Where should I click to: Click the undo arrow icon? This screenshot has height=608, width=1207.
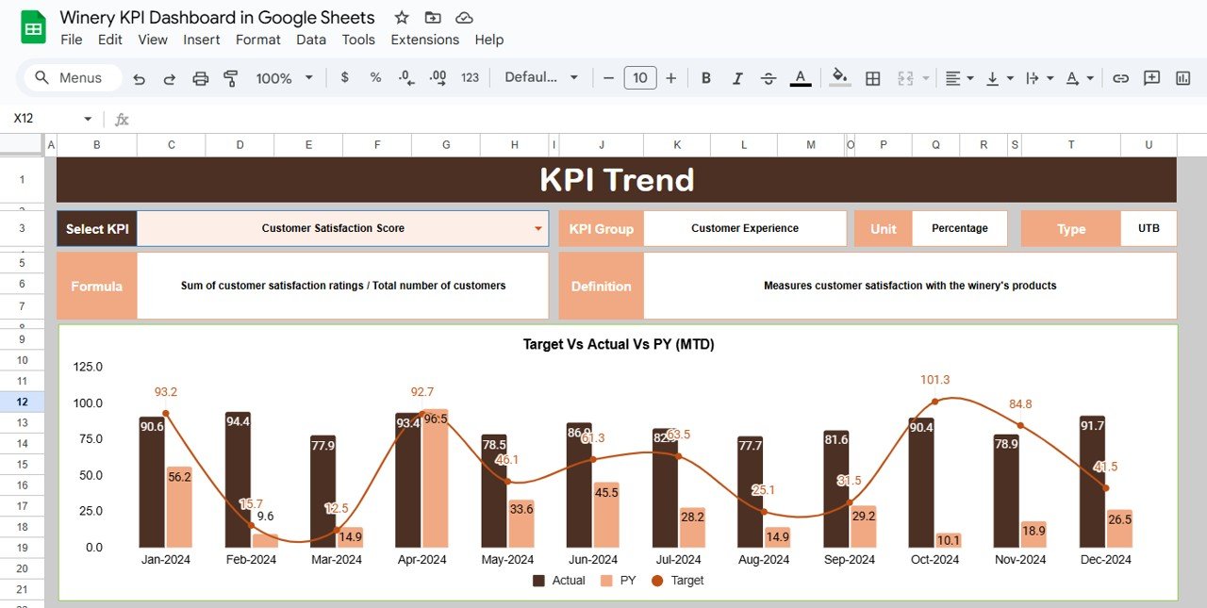pyautogui.click(x=140, y=78)
